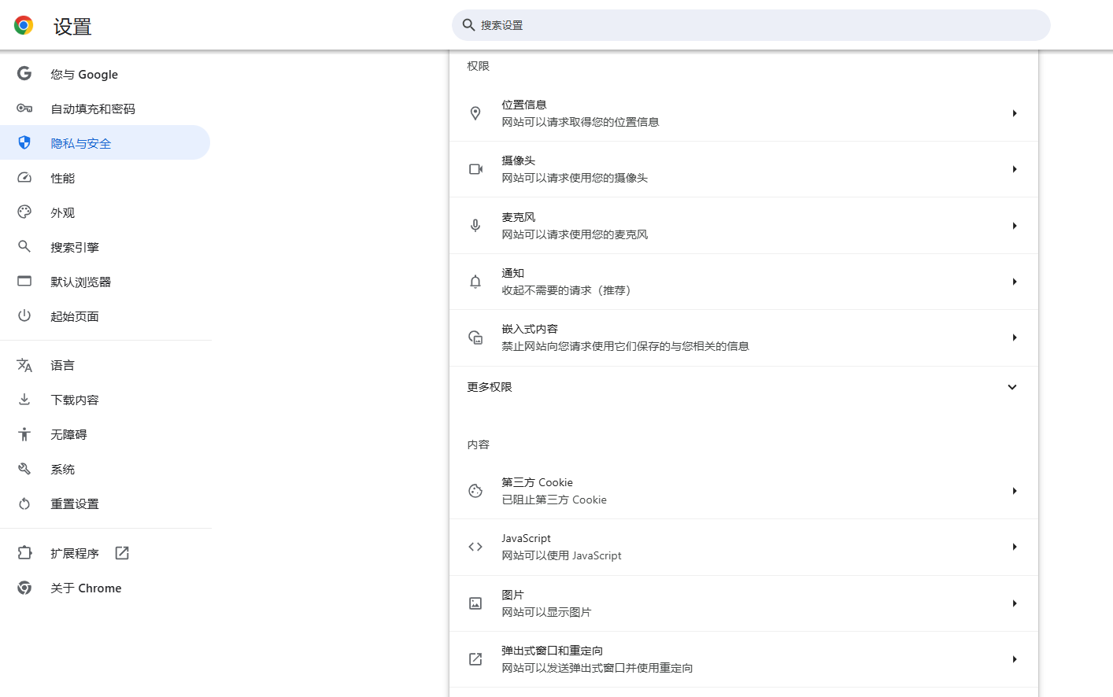The height and width of the screenshot is (697, 1113).
Task: Select 隐私与安全 in sidebar
Action: 105,143
